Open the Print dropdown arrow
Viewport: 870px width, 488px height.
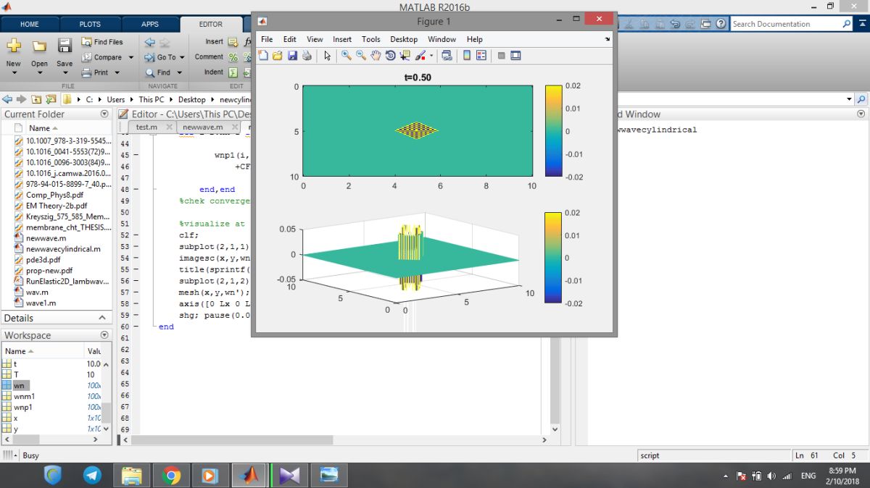116,72
